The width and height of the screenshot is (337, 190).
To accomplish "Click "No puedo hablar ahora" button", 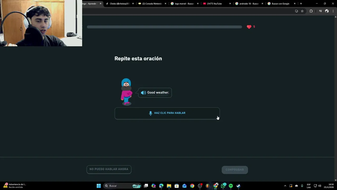I will click(109, 169).
